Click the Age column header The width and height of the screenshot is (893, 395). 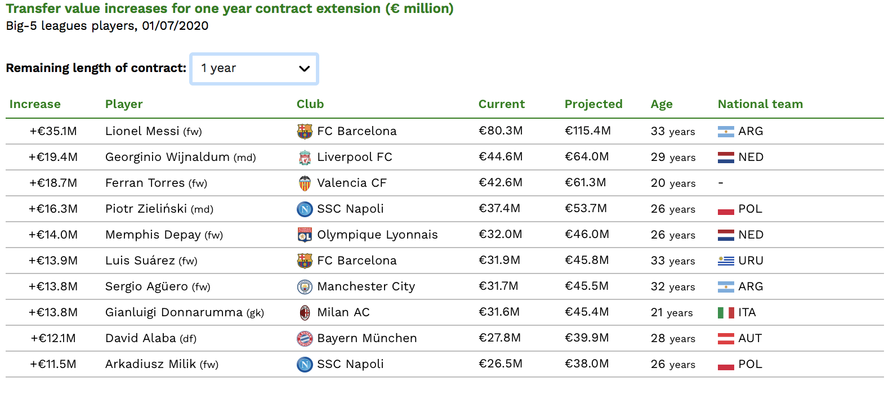[x=662, y=104]
